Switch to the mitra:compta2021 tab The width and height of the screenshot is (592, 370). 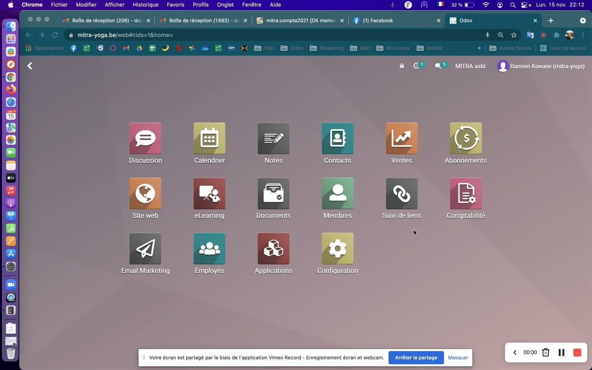300,21
